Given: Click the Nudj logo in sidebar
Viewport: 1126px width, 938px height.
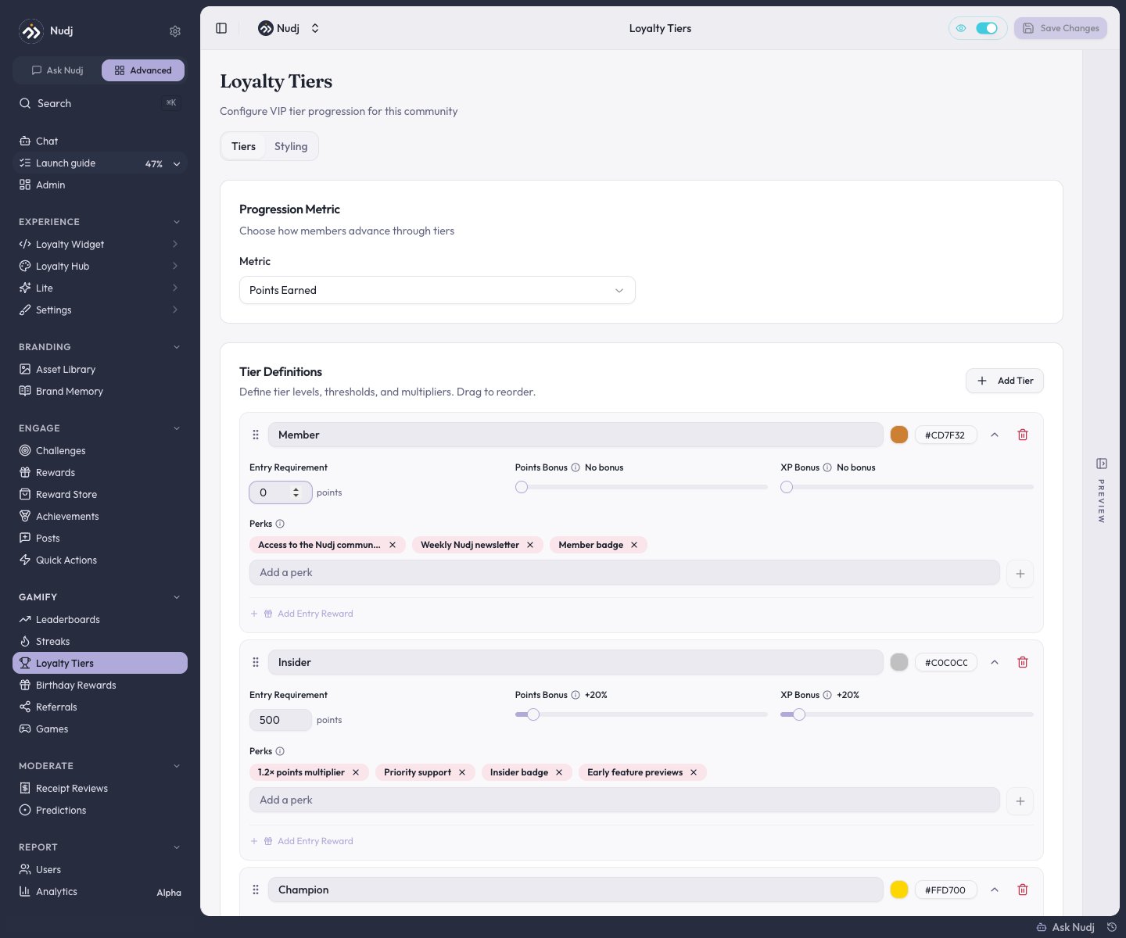Looking at the screenshot, I should coord(30,31).
